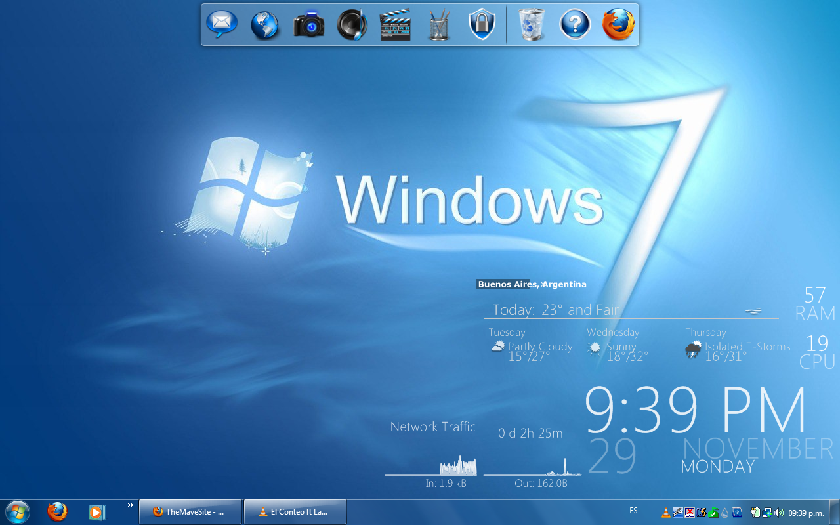Click the Network Traffic label
The image size is (840, 525).
(432, 427)
